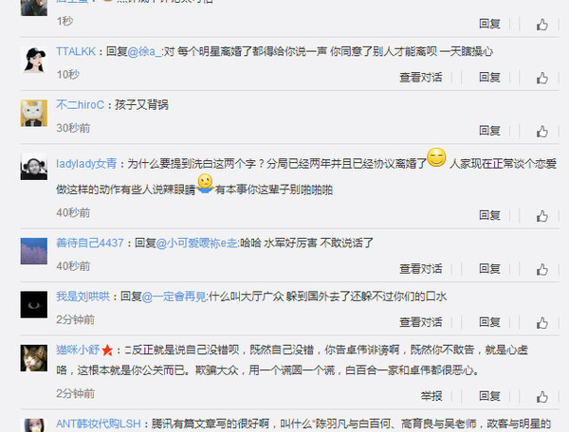Open TTALKK's avatar thumbnail
The image size is (569, 432).
coord(34,60)
